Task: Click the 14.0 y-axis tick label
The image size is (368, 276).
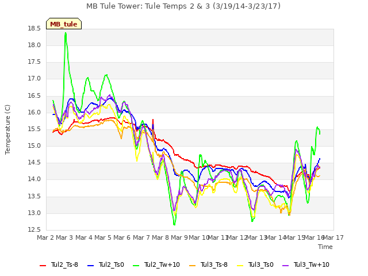Action: tap(34, 179)
